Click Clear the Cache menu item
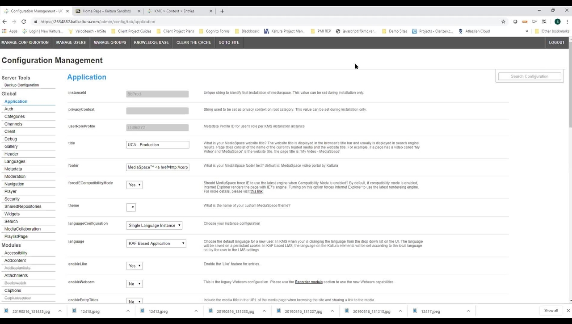Image resolution: width=572 pixels, height=324 pixels. click(x=193, y=42)
